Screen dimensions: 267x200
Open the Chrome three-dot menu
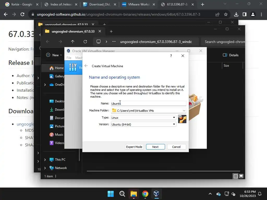coord(261,15)
